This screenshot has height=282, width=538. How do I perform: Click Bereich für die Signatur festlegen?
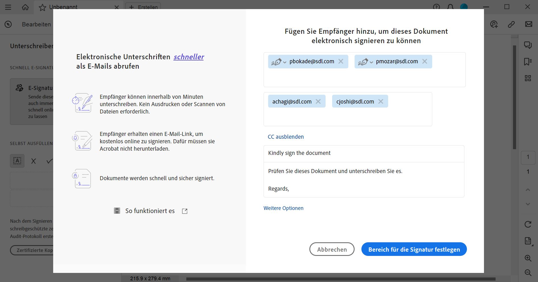(x=414, y=249)
